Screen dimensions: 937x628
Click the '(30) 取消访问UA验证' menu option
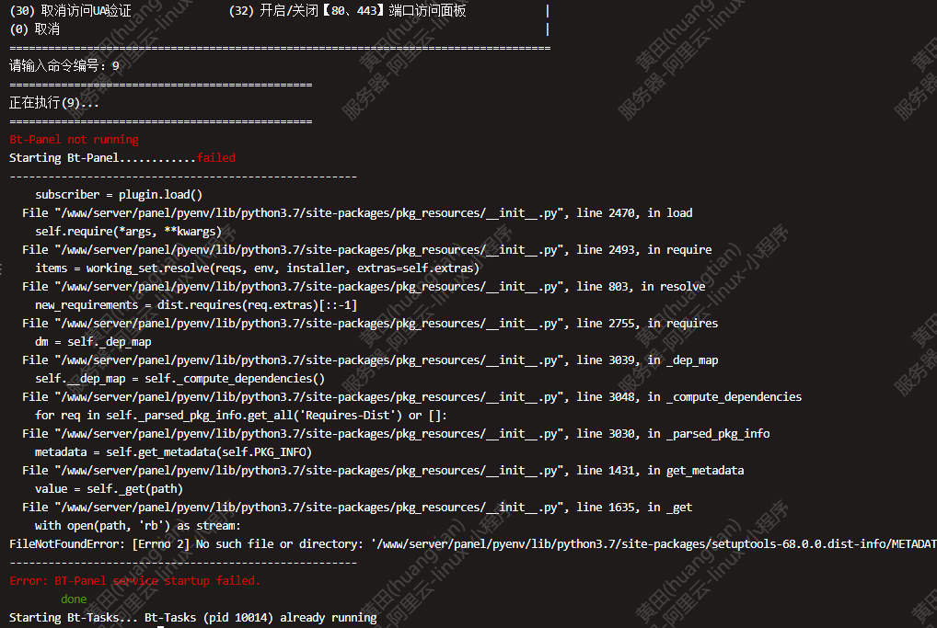coord(71,11)
